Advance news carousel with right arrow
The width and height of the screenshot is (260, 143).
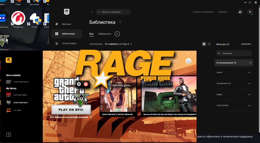coord(193,96)
